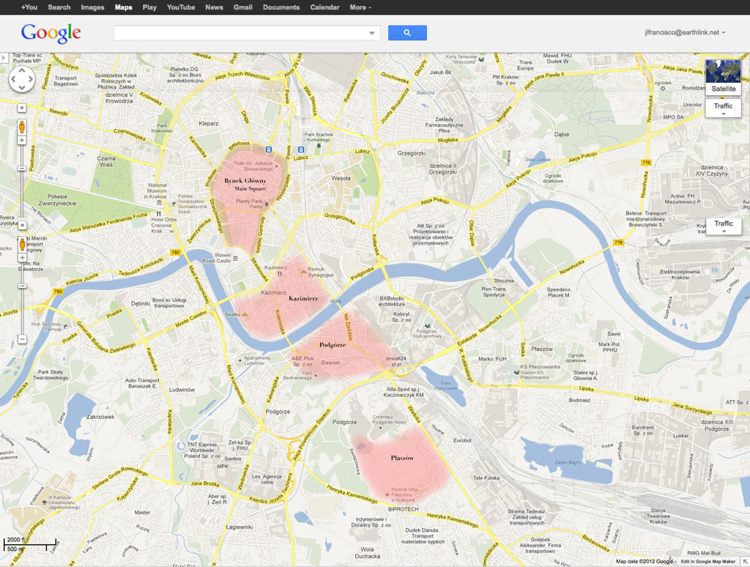
Task: Expand the side panel using the arrow tab
Action: click(4, 58)
